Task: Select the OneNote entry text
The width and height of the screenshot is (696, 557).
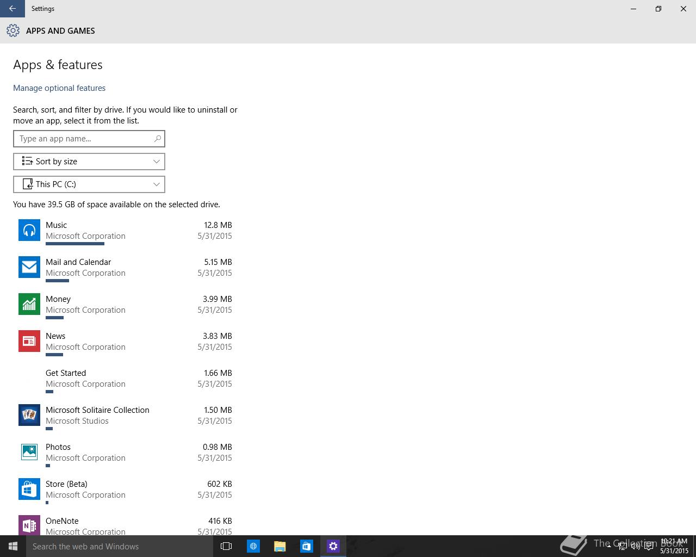Action: tap(62, 521)
